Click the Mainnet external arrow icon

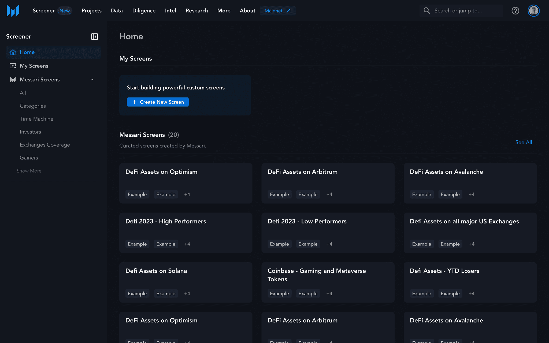point(288,11)
